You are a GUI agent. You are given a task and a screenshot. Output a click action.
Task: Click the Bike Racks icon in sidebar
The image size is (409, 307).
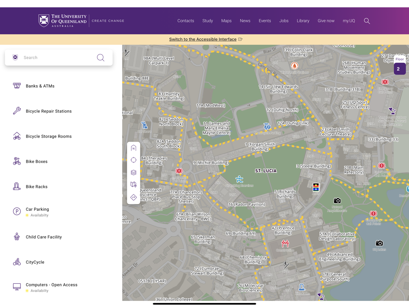(17, 186)
